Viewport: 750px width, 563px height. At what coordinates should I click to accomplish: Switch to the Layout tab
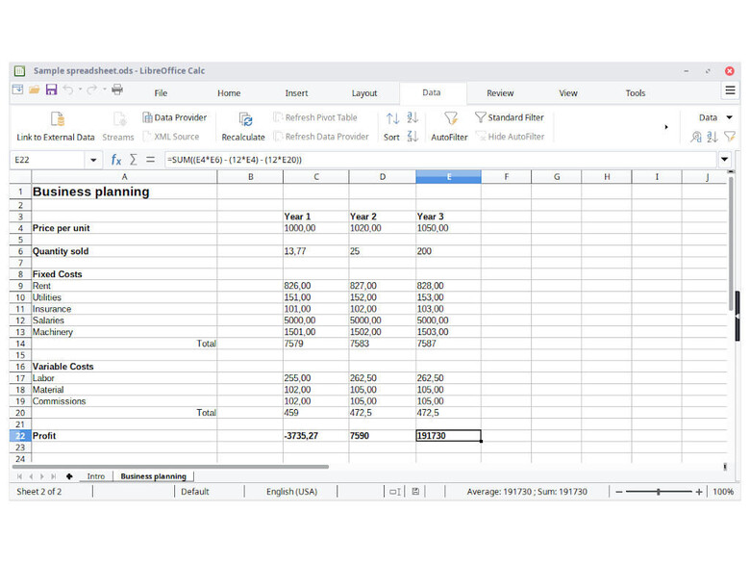tap(364, 93)
